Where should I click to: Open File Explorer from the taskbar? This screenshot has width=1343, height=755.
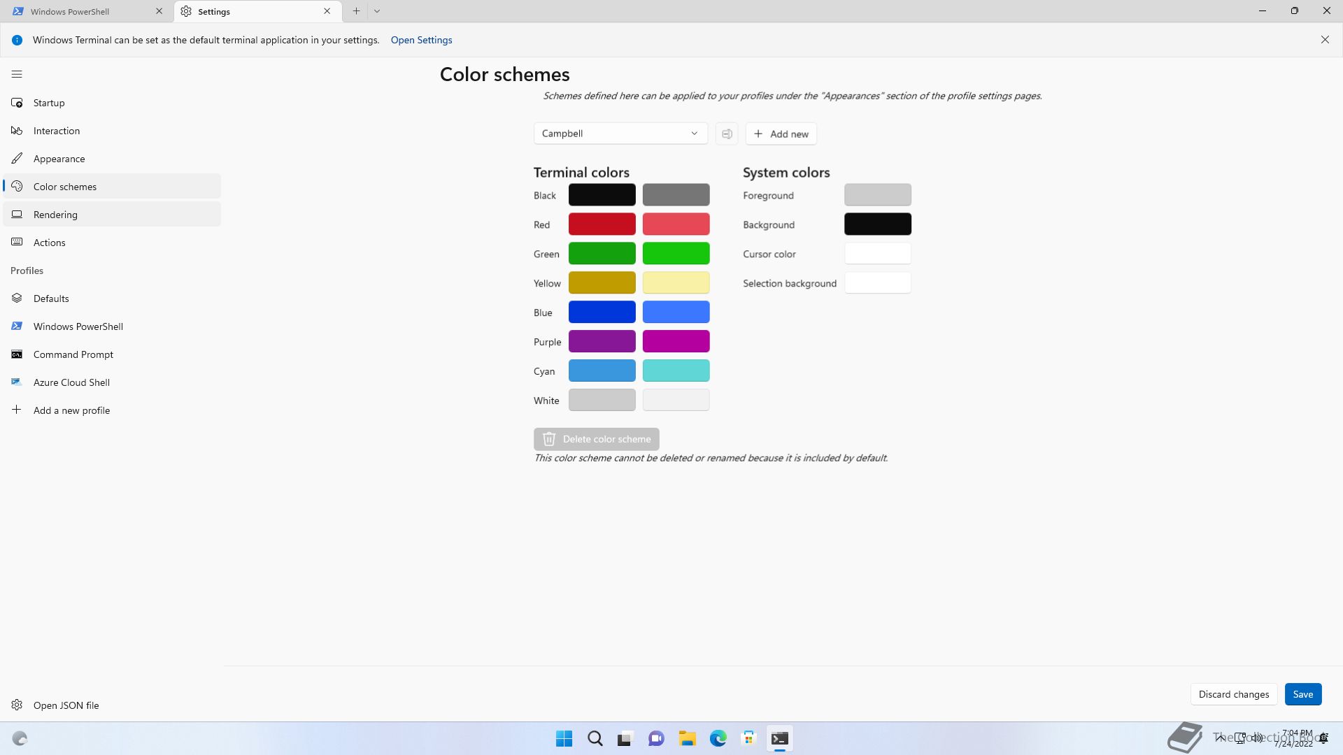[687, 738]
